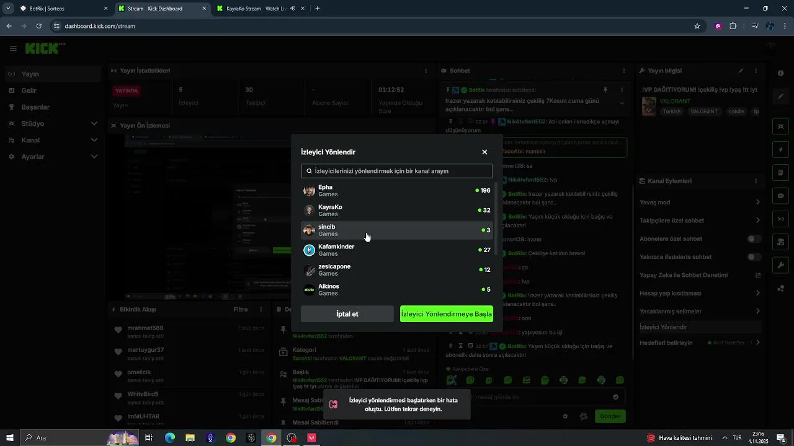Expand the Yavaş mod option
The height and width of the screenshot is (446, 794).
pos(700,202)
